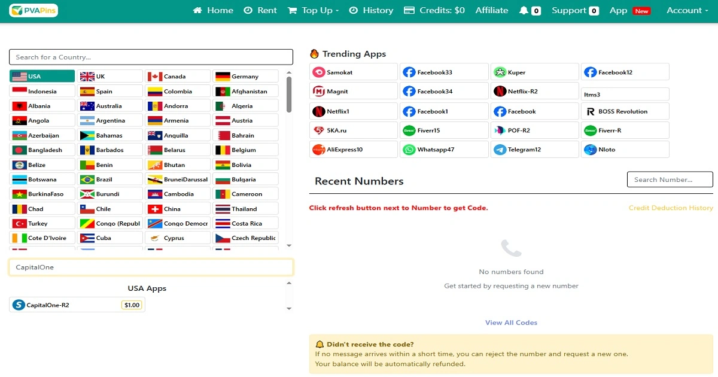
Task: Open the App New menu item
Action: point(630,10)
